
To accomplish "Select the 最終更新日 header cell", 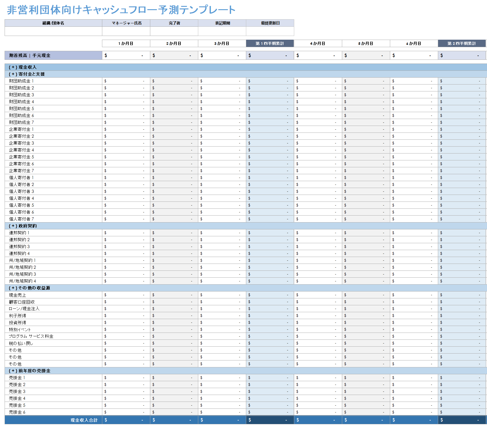I will point(270,23).
